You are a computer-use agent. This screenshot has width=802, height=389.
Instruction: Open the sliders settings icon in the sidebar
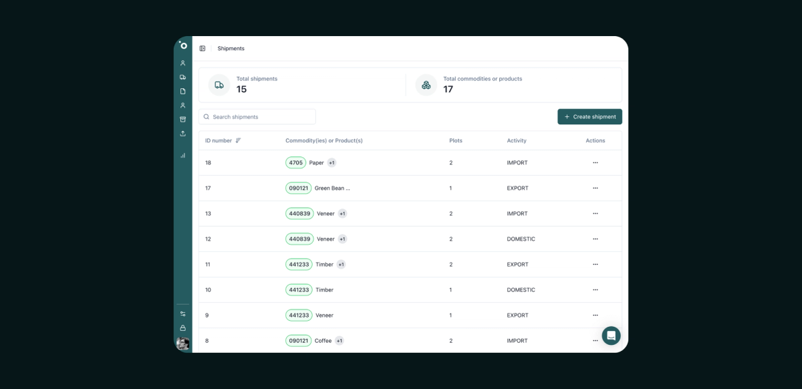pyautogui.click(x=183, y=313)
